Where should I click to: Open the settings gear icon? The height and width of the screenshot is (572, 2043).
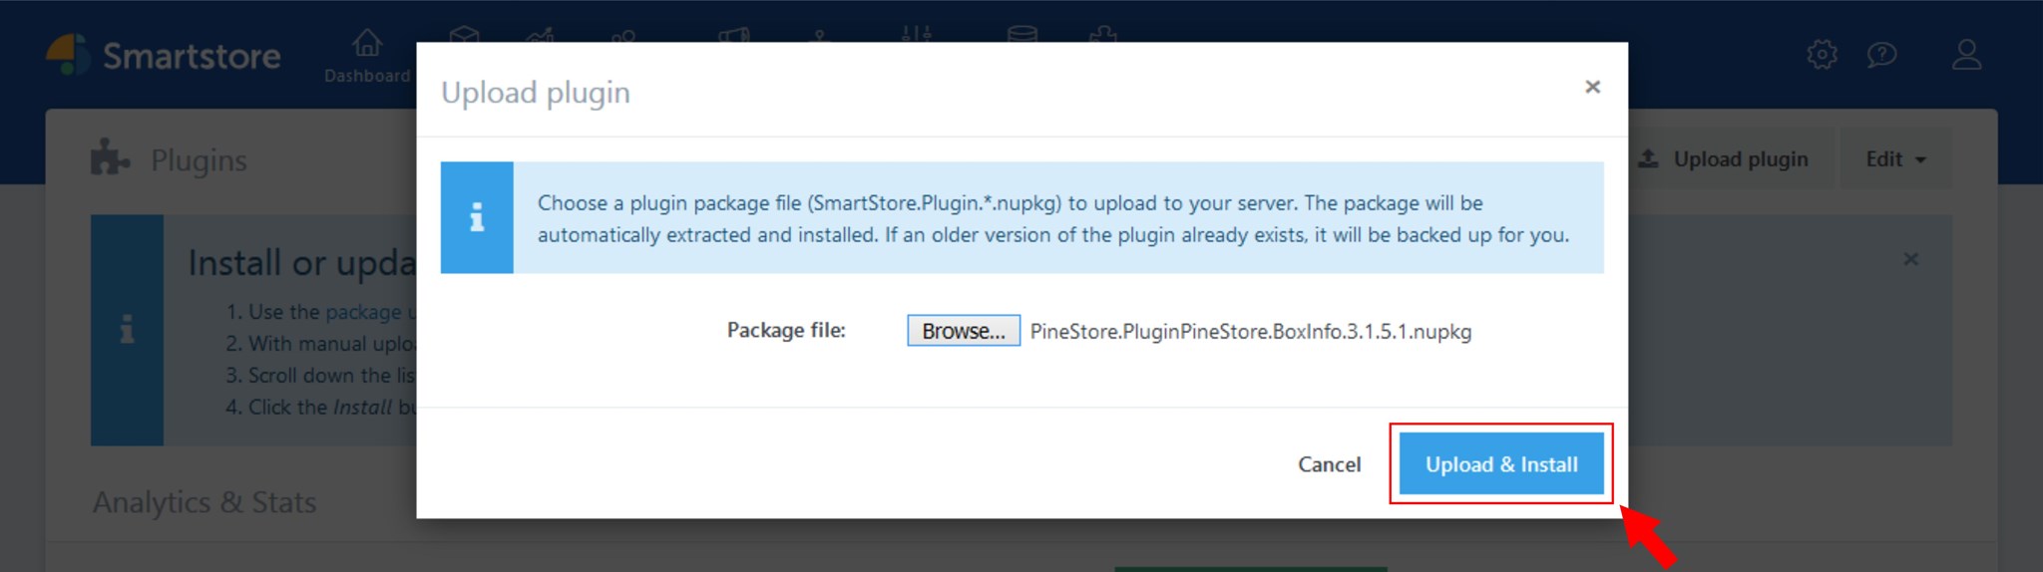(x=1822, y=54)
